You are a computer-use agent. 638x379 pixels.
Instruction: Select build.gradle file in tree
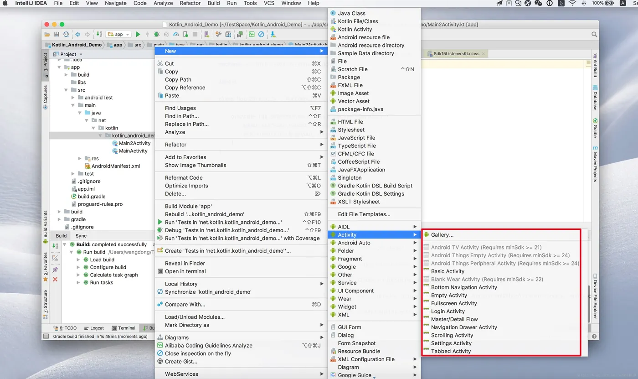click(x=88, y=197)
